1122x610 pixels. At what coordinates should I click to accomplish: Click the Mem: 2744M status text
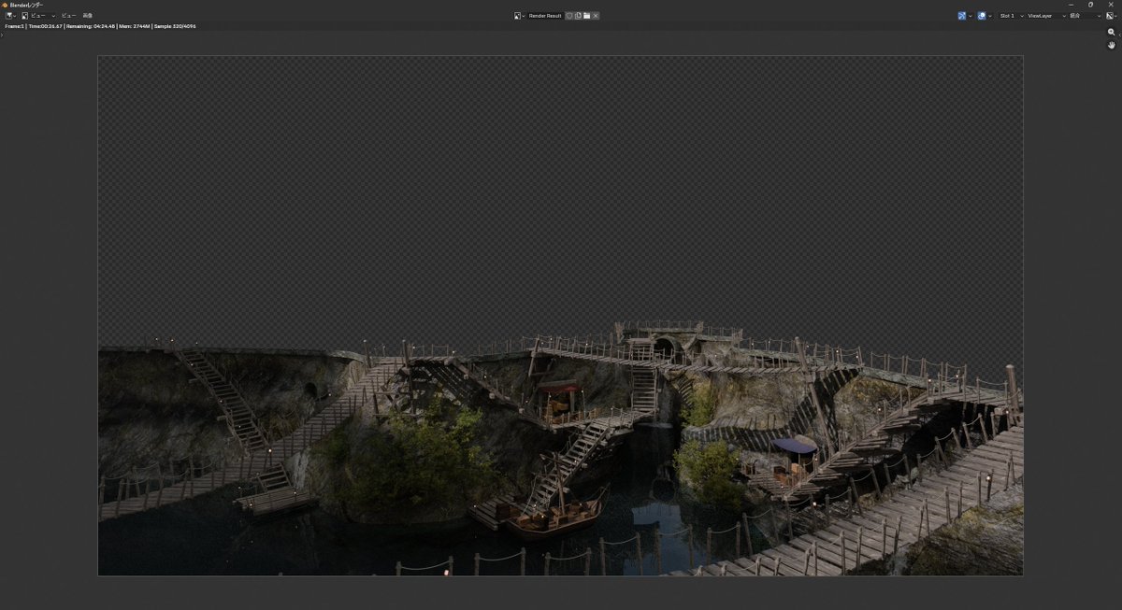pos(135,26)
